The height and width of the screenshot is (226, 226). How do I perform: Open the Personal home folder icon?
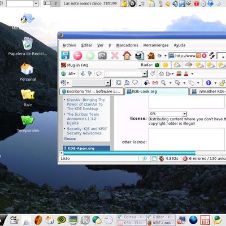click(27, 69)
